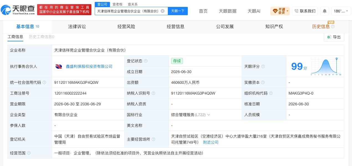352x166 pixels.
Task: Click organization code MAKG3P4Q-0
Action: (301, 93)
